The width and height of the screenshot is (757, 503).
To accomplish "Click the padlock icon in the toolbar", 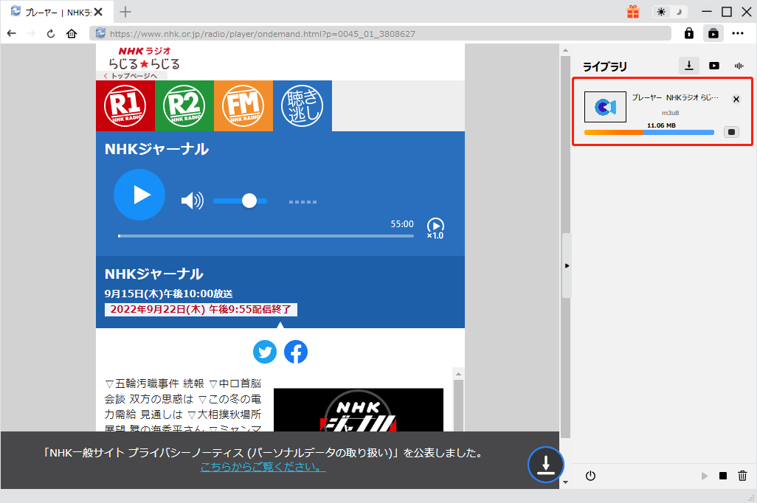I will click(x=689, y=33).
